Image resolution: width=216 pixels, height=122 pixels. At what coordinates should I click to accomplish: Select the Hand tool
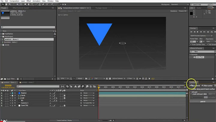pos(6,5)
